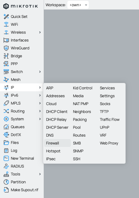The height and width of the screenshot is (198, 139).
Task: Click the Make Supout.rif file icon
Action: pos(6,190)
